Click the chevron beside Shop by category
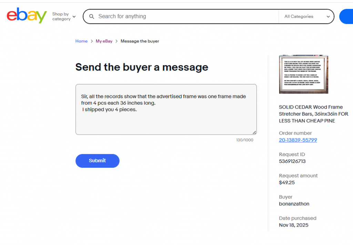This screenshot has width=353, height=247. (x=74, y=17)
